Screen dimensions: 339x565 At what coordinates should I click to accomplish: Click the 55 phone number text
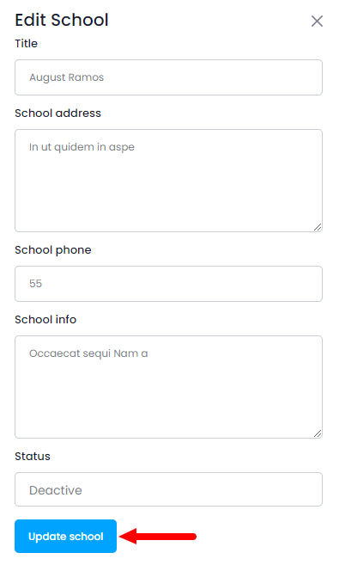pos(35,284)
